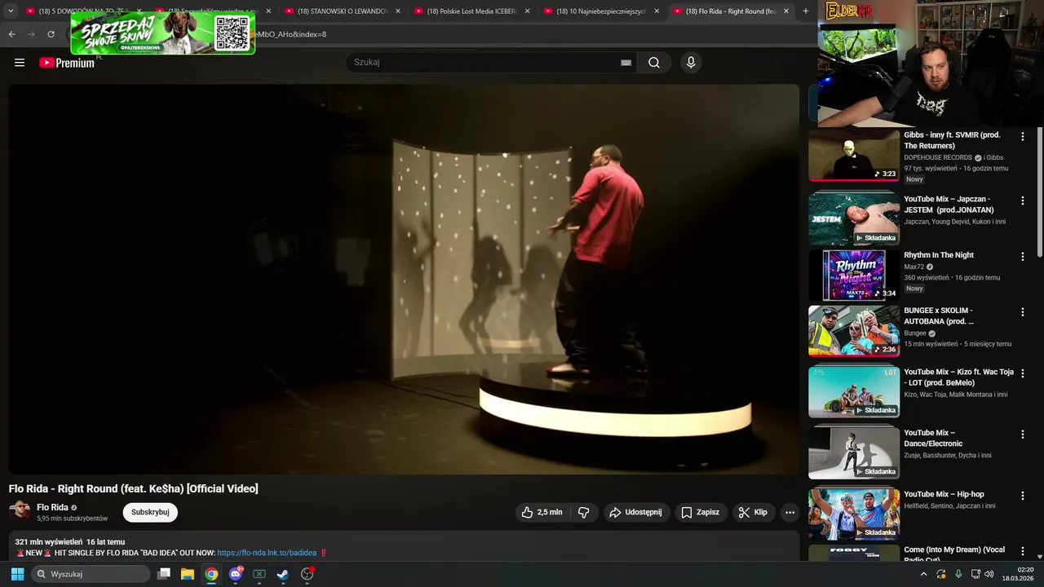
Task: Open options for Rhythm In The Night
Action: [x=1023, y=257]
